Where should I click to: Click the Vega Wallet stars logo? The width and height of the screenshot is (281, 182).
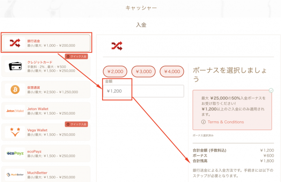15,132
